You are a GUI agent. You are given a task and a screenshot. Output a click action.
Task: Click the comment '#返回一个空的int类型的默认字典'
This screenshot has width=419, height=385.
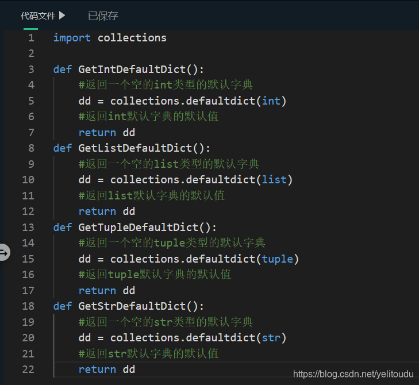coord(166,85)
